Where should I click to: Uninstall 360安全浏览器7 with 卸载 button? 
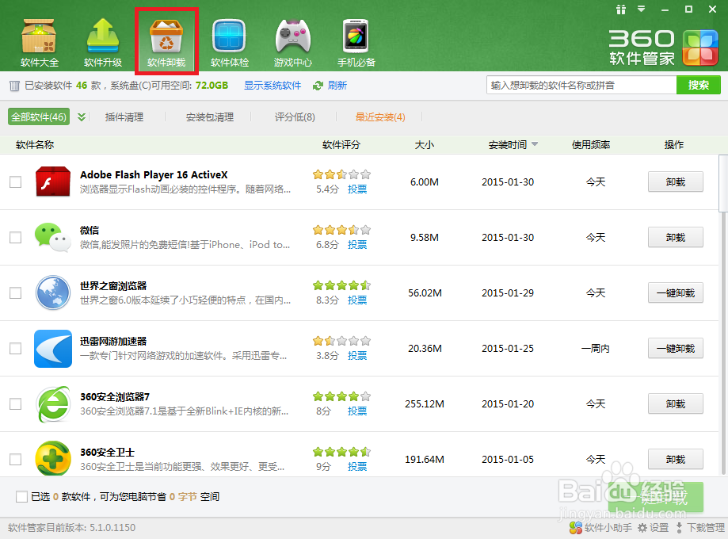click(676, 403)
